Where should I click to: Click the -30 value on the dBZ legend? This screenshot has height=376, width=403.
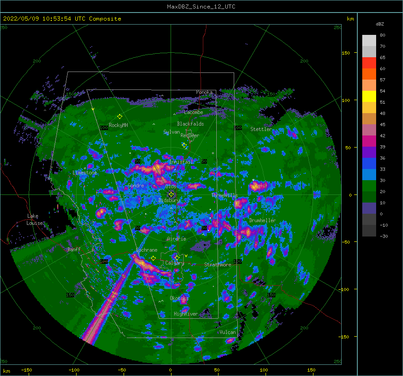[384, 237]
